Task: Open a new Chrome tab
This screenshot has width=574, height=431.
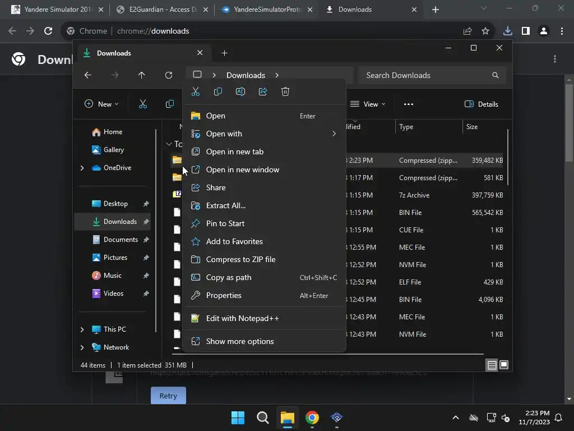Action: (x=435, y=10)
